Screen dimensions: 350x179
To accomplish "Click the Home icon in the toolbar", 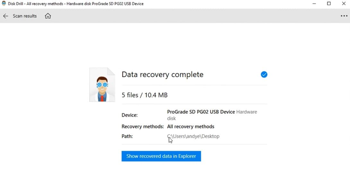I will pos(48,16).
